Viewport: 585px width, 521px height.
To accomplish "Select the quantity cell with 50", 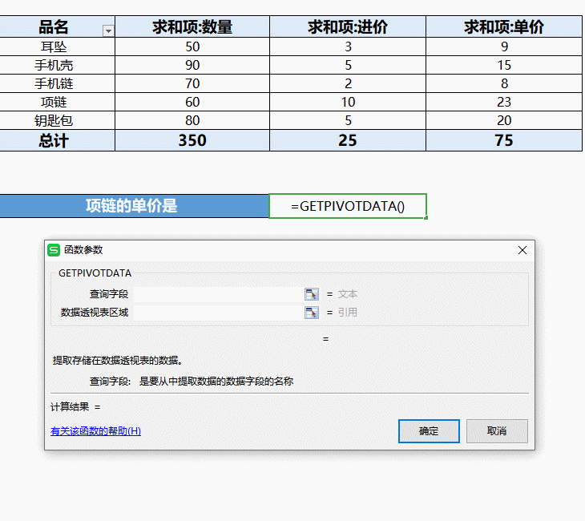I will pos(192,46).
